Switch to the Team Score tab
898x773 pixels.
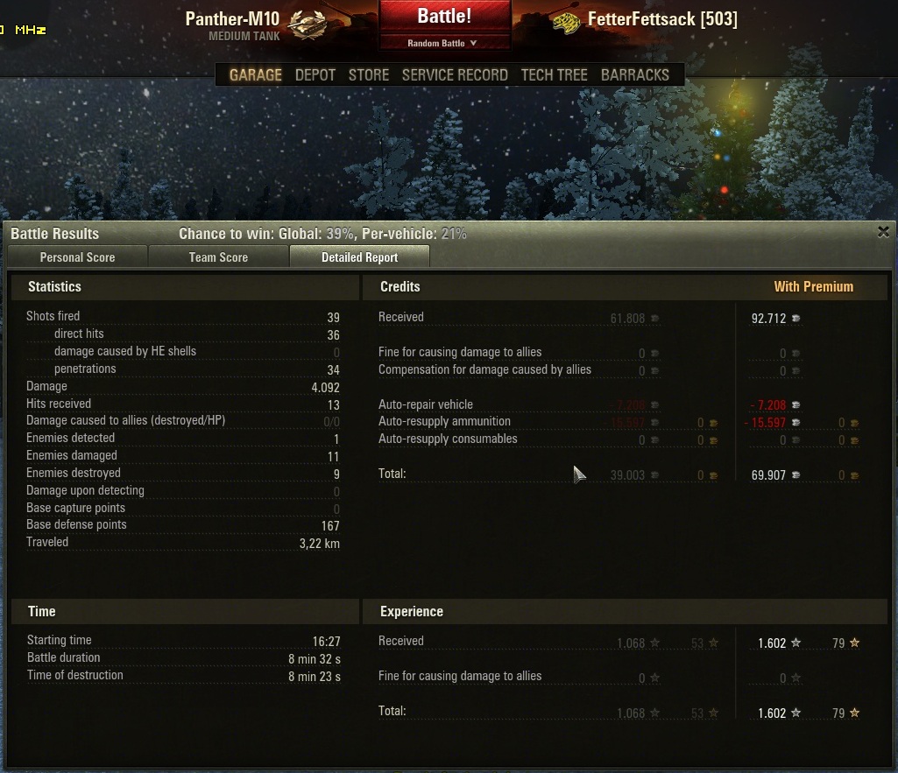point(218,257)
